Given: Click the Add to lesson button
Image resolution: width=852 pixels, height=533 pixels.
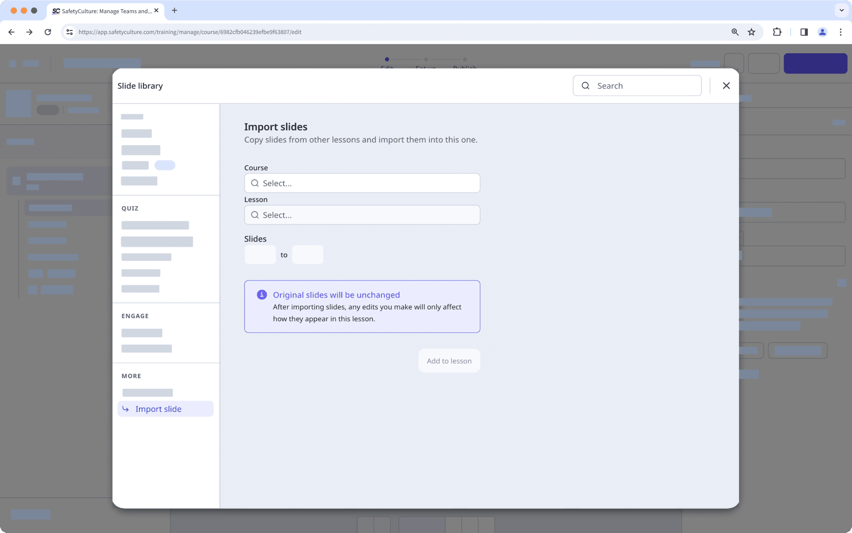Looking at the screenshot, I should 449,360.
